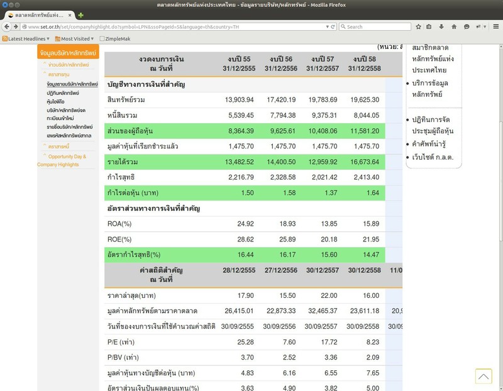Click the back-to-top arrow button
Image resolution: width=503 pixels, height=391 pixels.
click(484, 377)
